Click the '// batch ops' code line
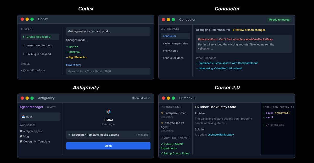 tap(273, 125)
